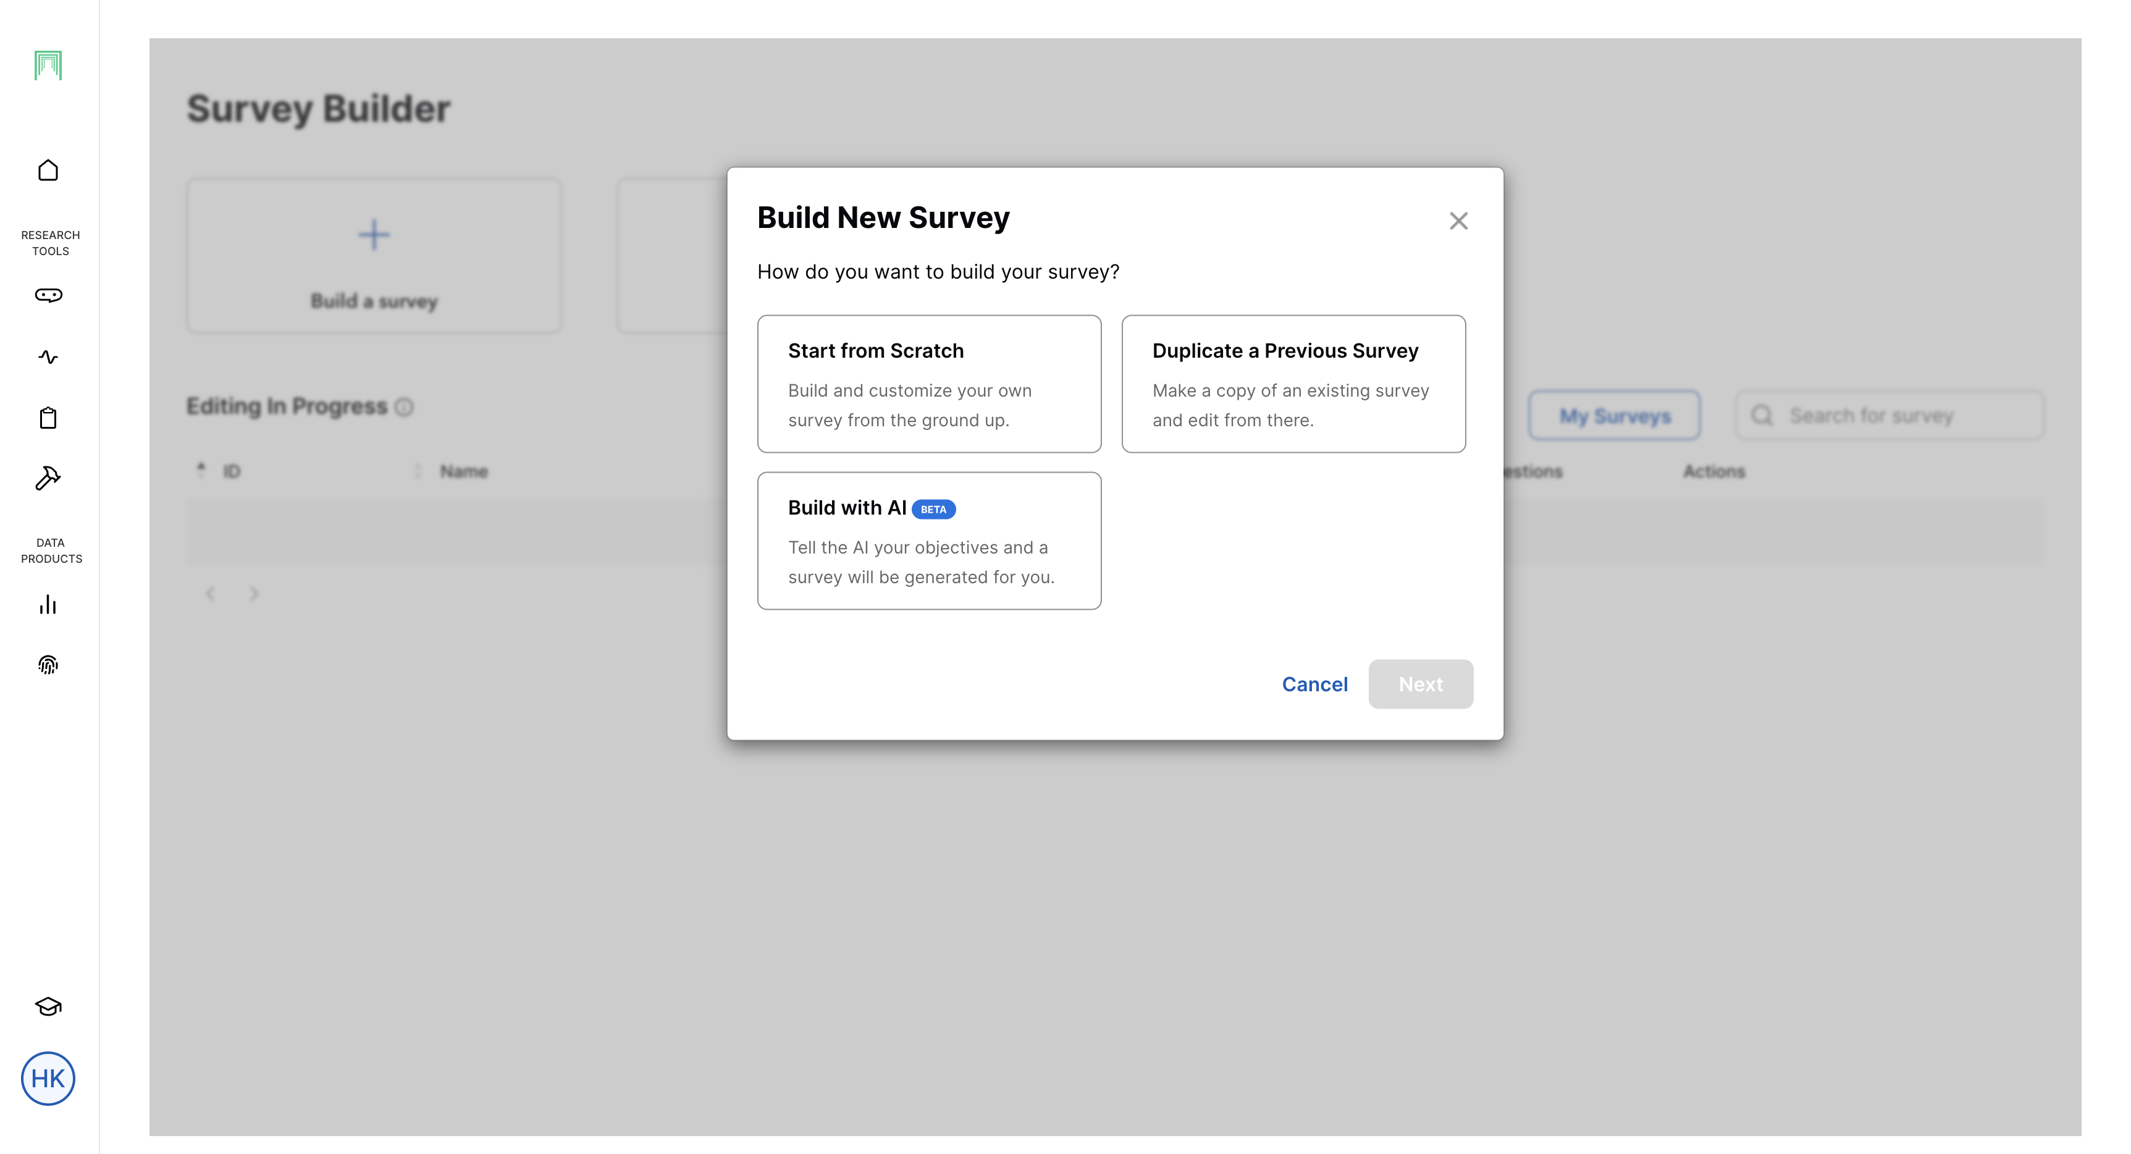Open the graduation cap learning icon

(x=48, y=1006)
